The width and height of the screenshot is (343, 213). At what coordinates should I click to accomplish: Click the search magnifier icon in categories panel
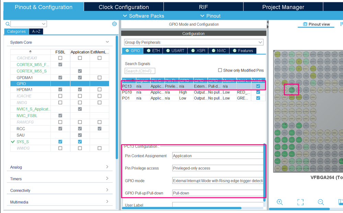8,24
